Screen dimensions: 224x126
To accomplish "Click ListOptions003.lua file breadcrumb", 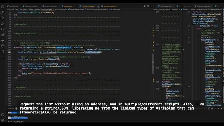I will point(75,9).
